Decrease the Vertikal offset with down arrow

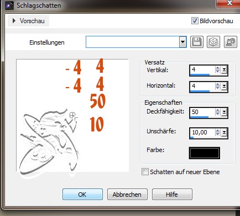(218, 72)
